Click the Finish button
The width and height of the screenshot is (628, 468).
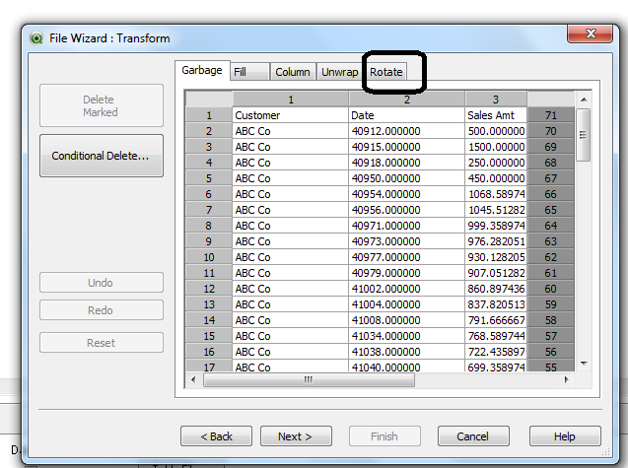pos(384,436)
